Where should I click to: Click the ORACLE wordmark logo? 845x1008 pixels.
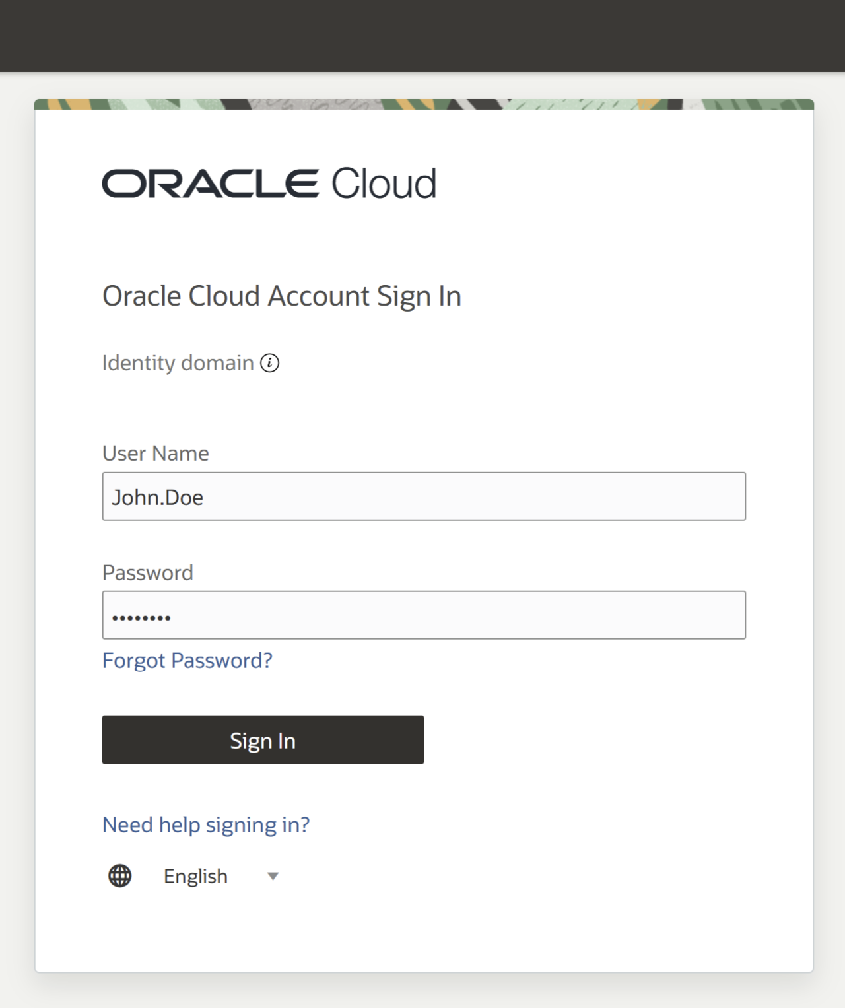pyautogui.click(x=211, y=184)
